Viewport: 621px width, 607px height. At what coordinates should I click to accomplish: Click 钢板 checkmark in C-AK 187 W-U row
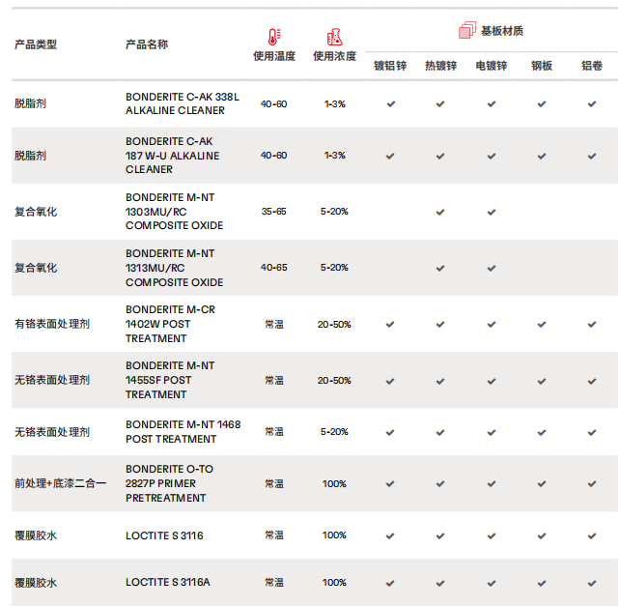point(542,156)
